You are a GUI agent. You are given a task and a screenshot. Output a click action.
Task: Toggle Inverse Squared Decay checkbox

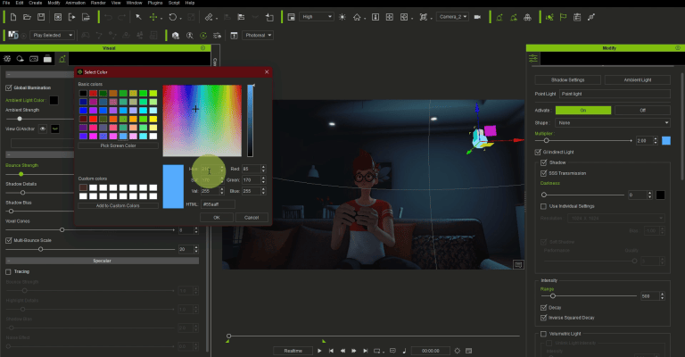click(x=544, y=318)
